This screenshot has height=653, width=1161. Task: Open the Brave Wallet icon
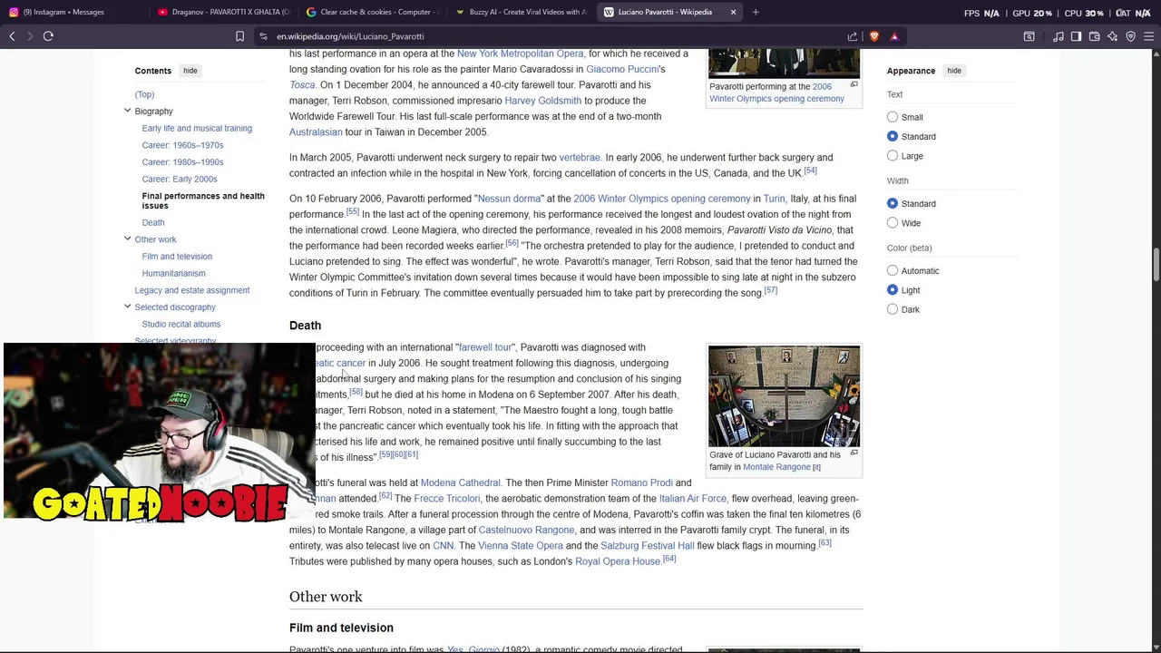1094,36
